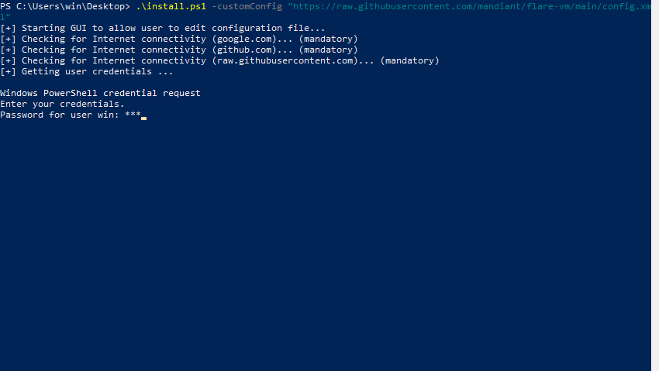Screen dimensions: 659x371
Task: Click the .\install.ps1 script name
Action: pos(171,6)
